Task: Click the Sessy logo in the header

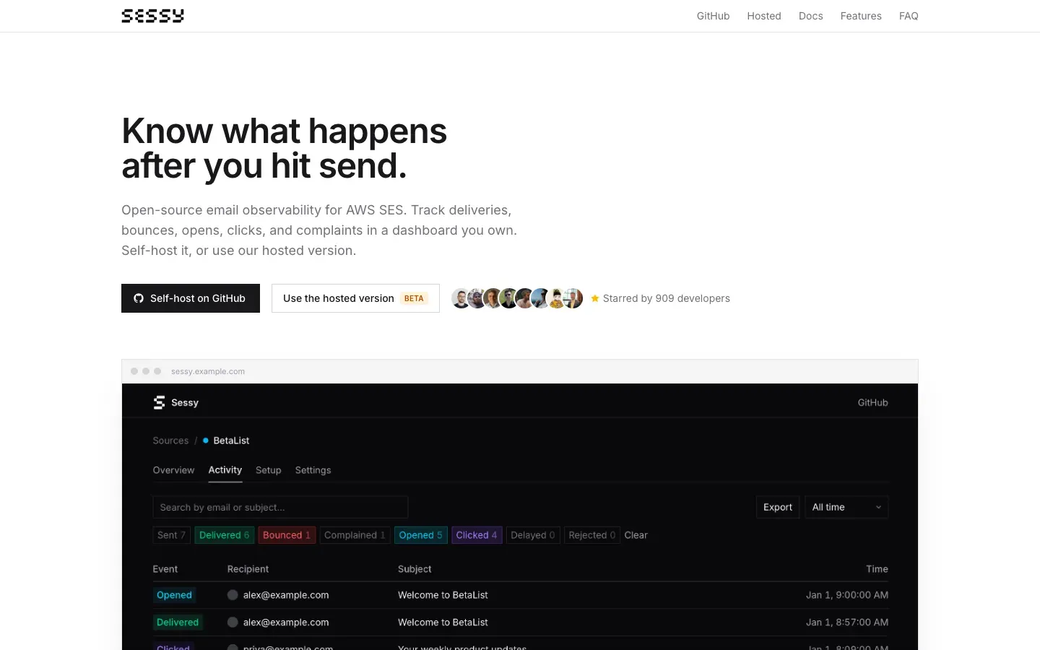Action: 152,15
